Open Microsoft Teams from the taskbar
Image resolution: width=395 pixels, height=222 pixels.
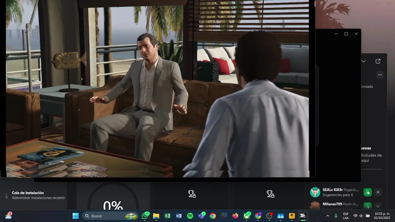pos(202,216)
